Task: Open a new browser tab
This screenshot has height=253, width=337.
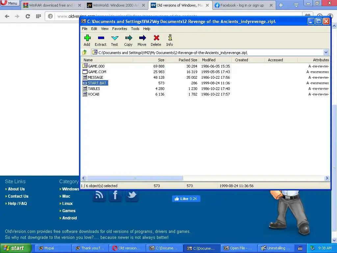Action: pyautogui.click(x=281, y=5)
